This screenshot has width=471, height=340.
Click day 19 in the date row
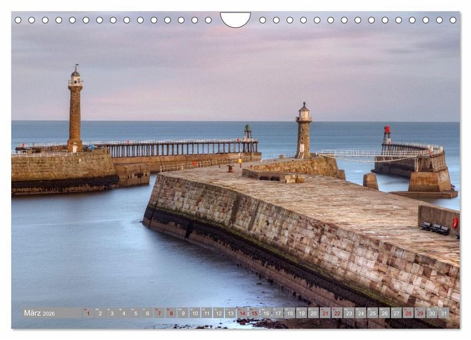point(301,313)
